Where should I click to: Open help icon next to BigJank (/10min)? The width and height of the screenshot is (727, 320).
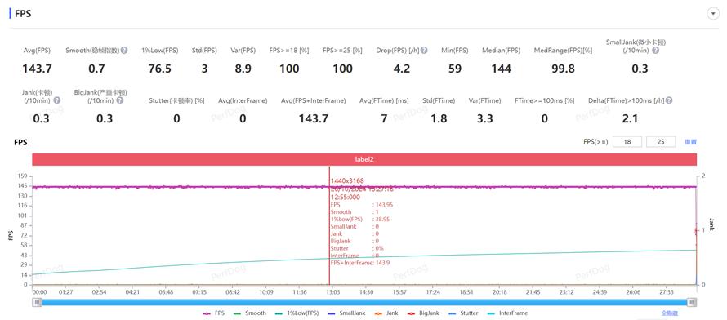(119, 100)
